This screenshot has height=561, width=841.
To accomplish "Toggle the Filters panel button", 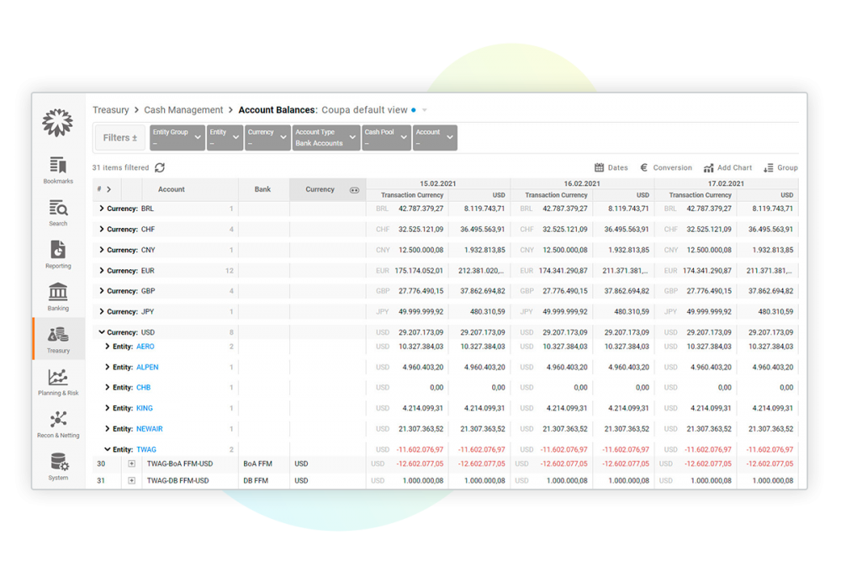I will (119, 137).
